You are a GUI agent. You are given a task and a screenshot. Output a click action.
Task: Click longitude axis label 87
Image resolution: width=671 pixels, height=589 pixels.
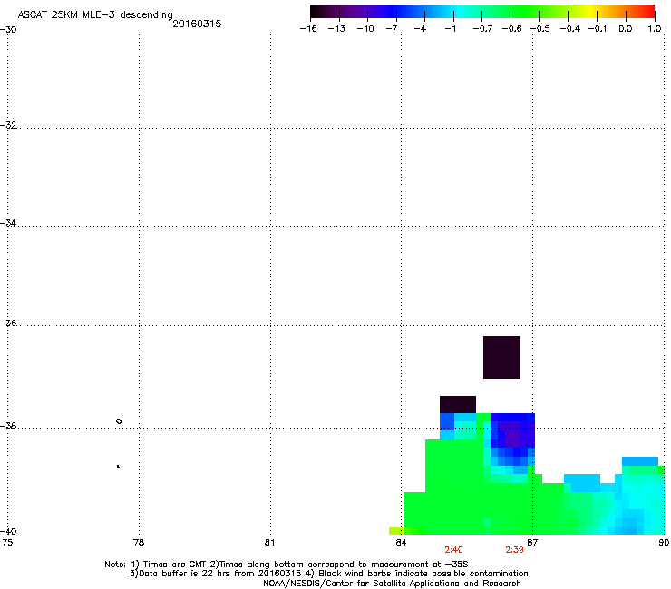pyautogui.click(x=532, y=543)
